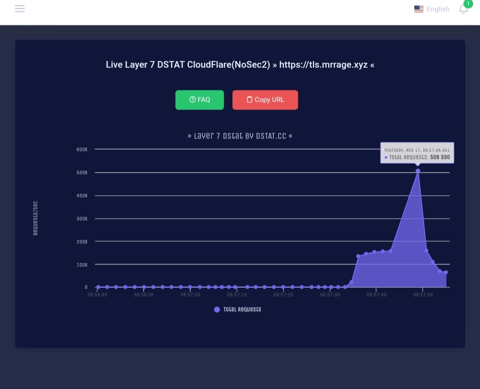Image resolution: width=480 pixels, height=389 pixels.
Task: Click the chart title Layer 7 Dstat by DSTAT.CC
Action: pyautogui.click(x=240, y=136)
